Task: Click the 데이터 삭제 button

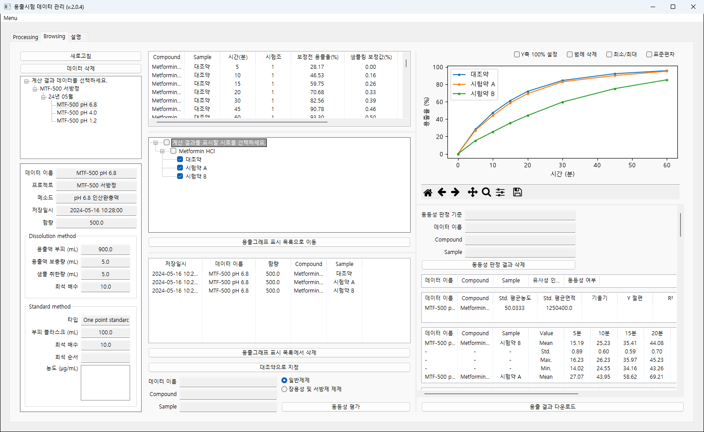Action: click(x=81, y=68)
